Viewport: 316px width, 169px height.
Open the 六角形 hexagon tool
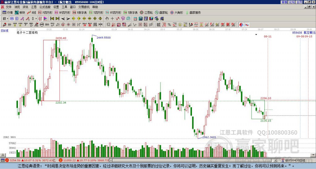click(177, 12)
